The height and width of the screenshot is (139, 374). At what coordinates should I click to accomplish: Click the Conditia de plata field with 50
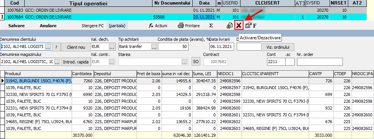173,46
